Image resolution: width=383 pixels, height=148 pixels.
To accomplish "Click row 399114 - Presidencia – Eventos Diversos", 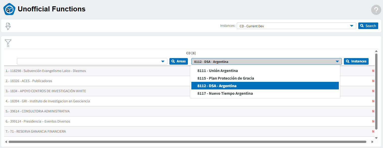I will (189, 121).
